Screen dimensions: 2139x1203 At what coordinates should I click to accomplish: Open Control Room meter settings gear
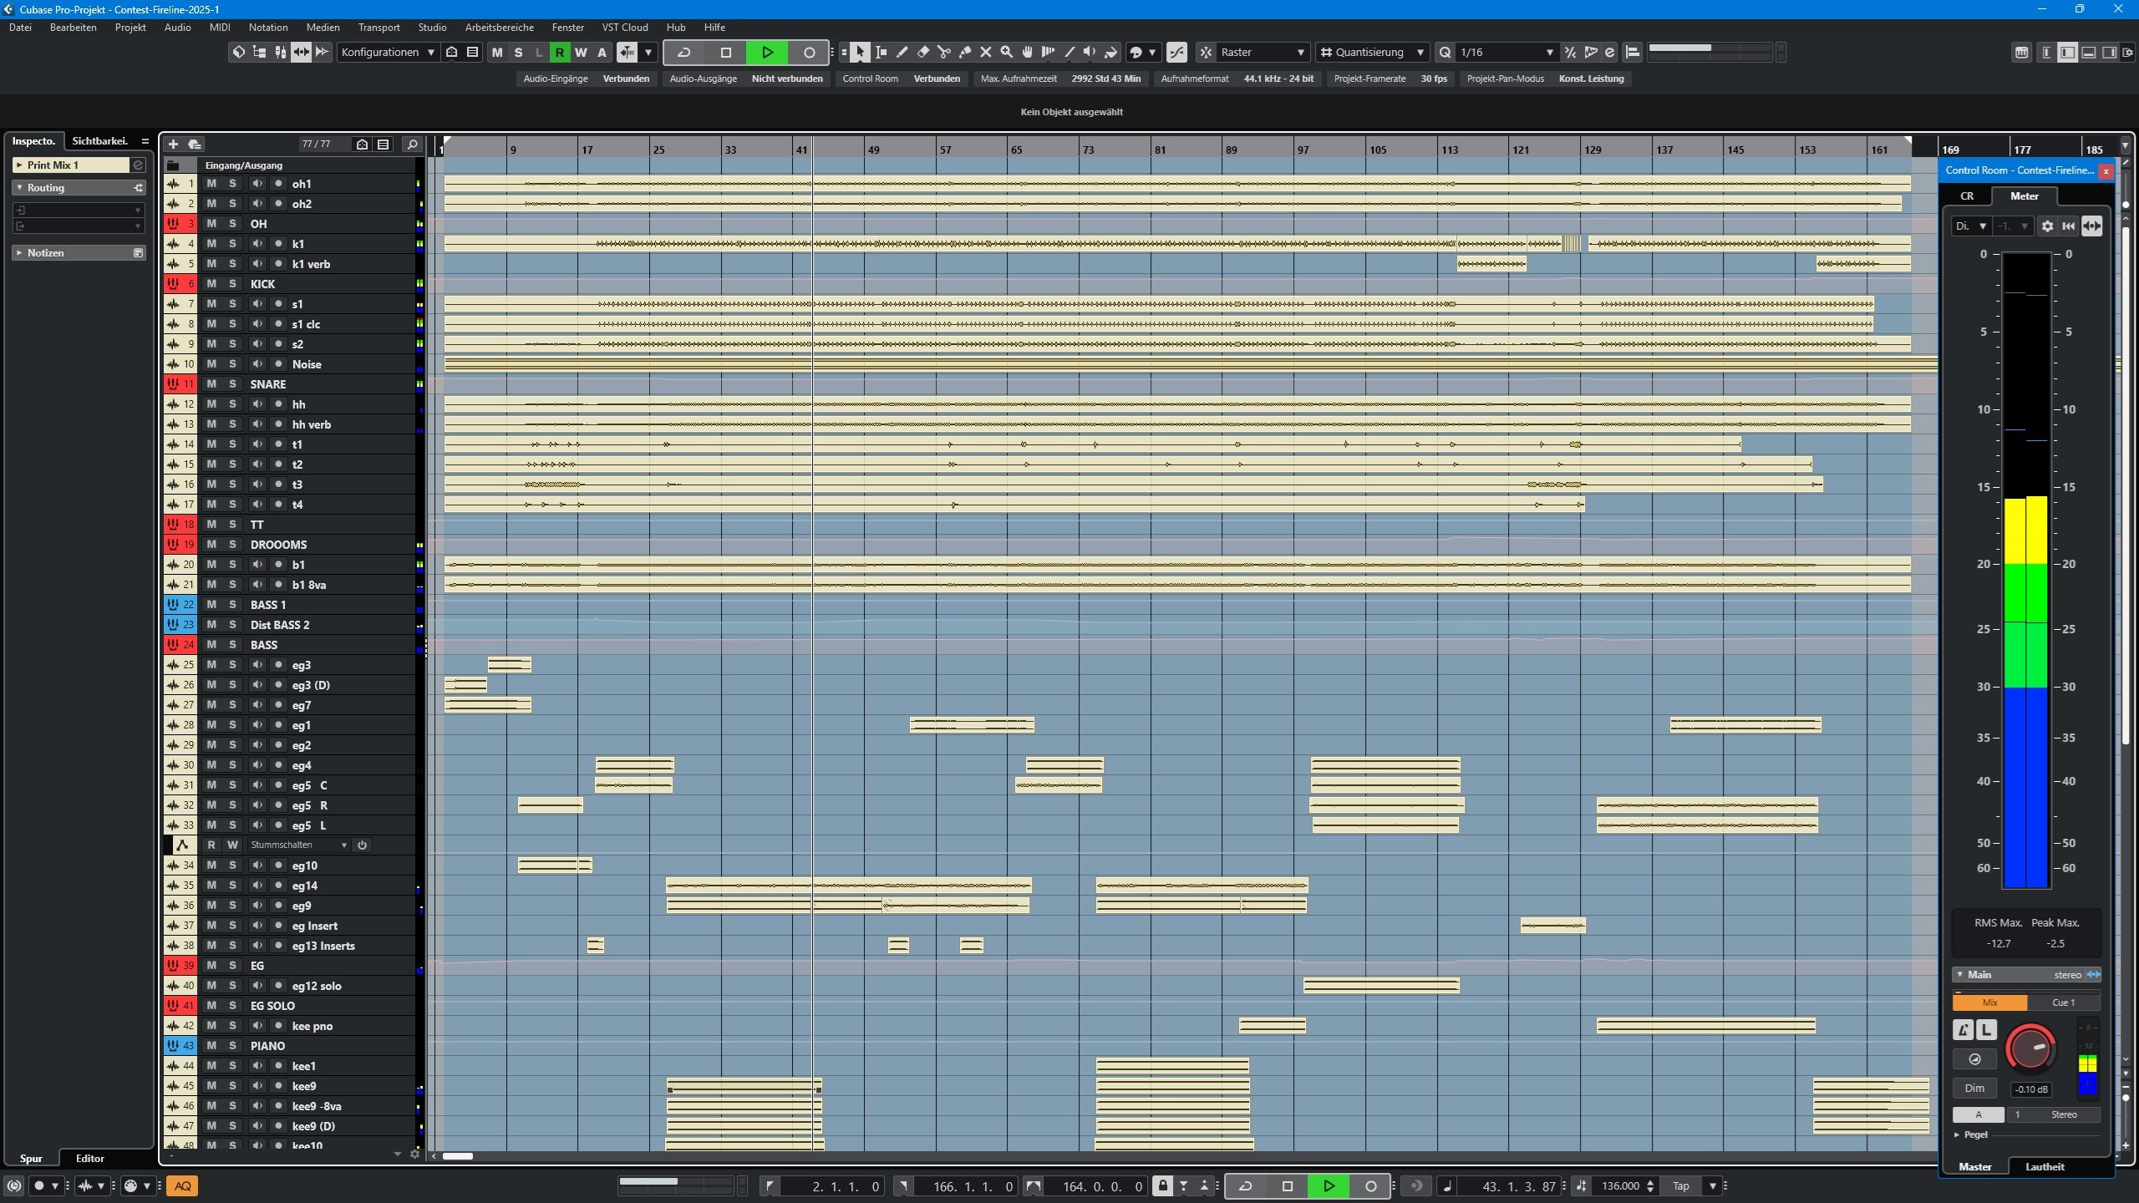pos(2047,226)
